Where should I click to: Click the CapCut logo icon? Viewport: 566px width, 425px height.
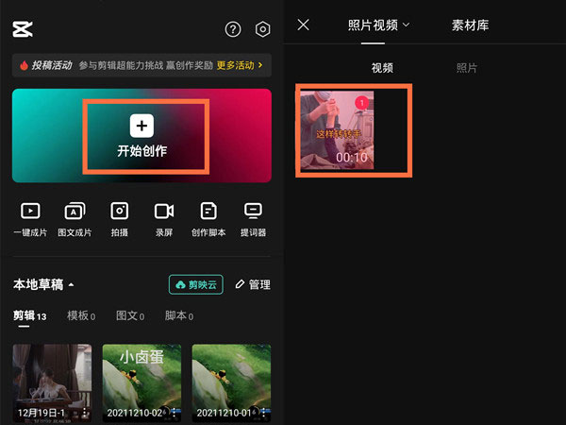23,29
